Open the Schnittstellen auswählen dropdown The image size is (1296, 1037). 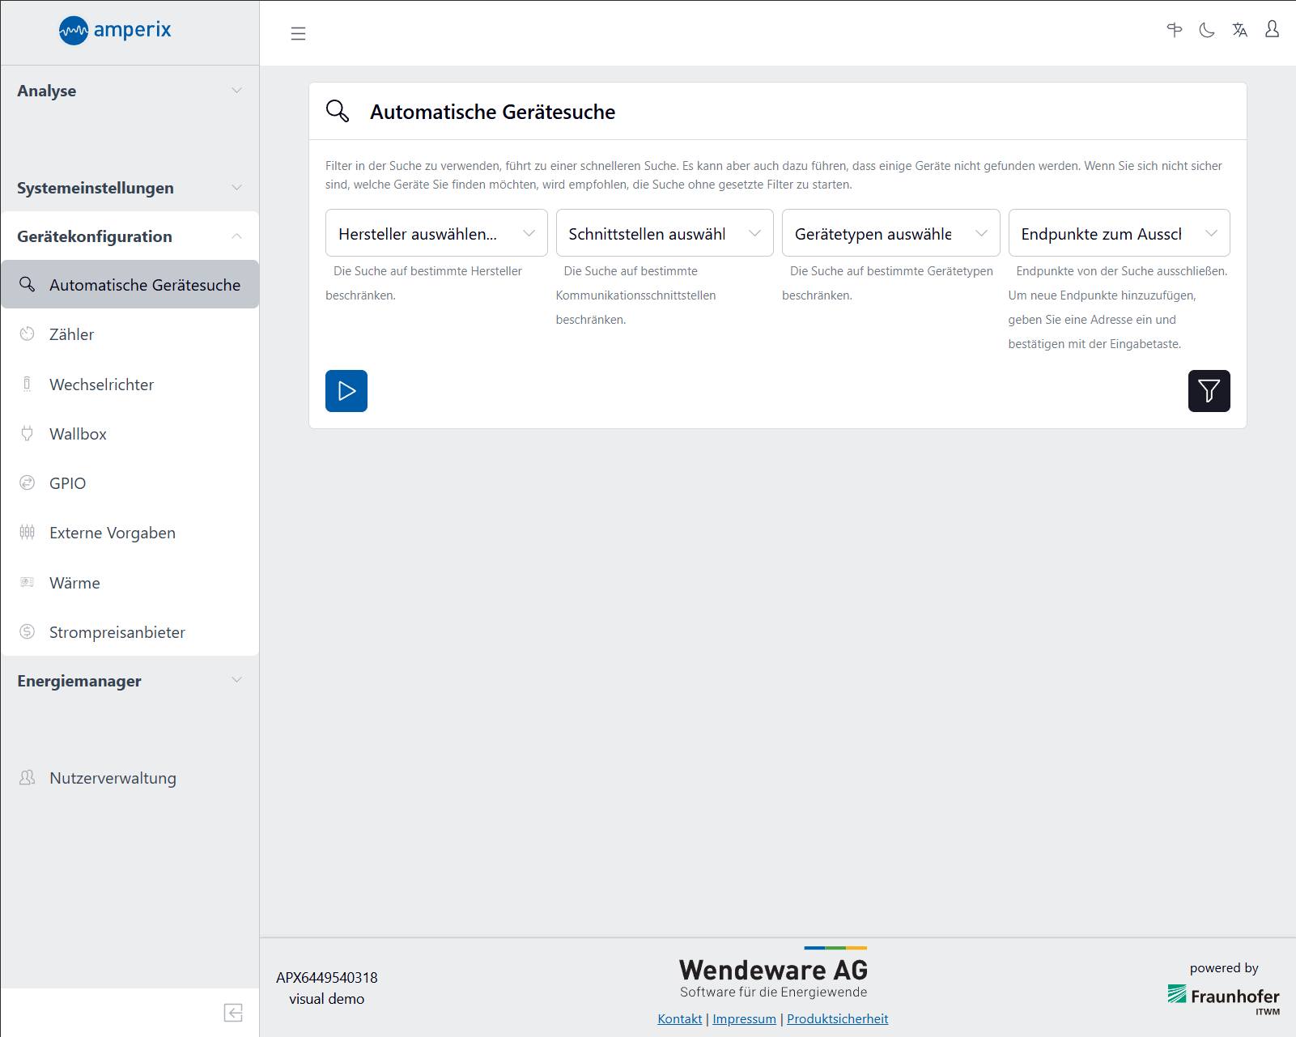[x=664, y=233]
